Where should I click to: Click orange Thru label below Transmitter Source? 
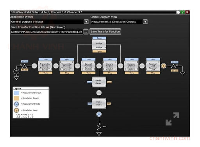click(45, 73)
